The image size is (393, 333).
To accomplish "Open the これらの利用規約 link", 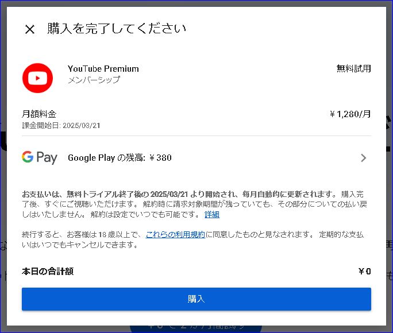I will (175, 235).
